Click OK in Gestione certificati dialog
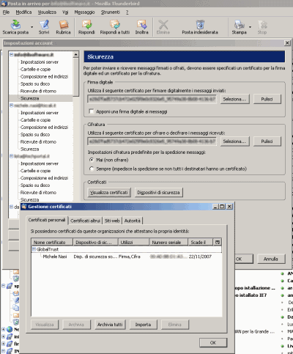Screen dimensions: 293x354 [213, 342]
